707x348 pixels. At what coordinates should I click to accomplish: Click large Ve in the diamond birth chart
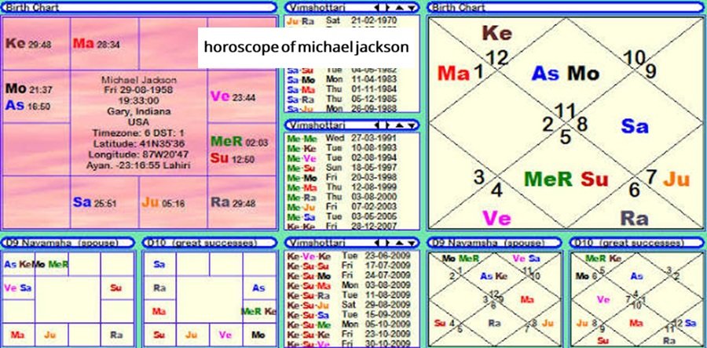point(496,219)
